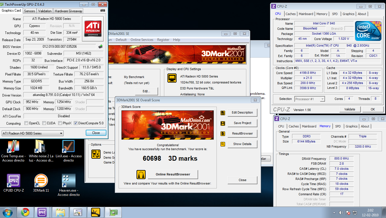Toggle the DirectCompute 5.0 checkbox
This screenshot has height=218, width=386.
(x=75, y=123)
